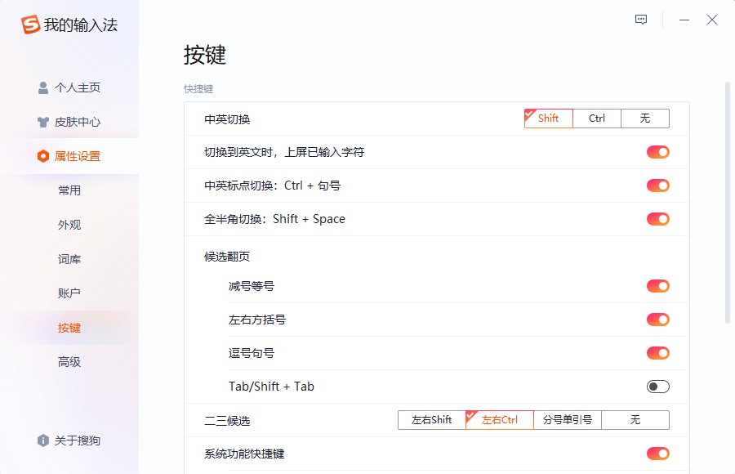
Task: Select 分号单引号 for 二三候选
Action: click(x=568, y=420)
